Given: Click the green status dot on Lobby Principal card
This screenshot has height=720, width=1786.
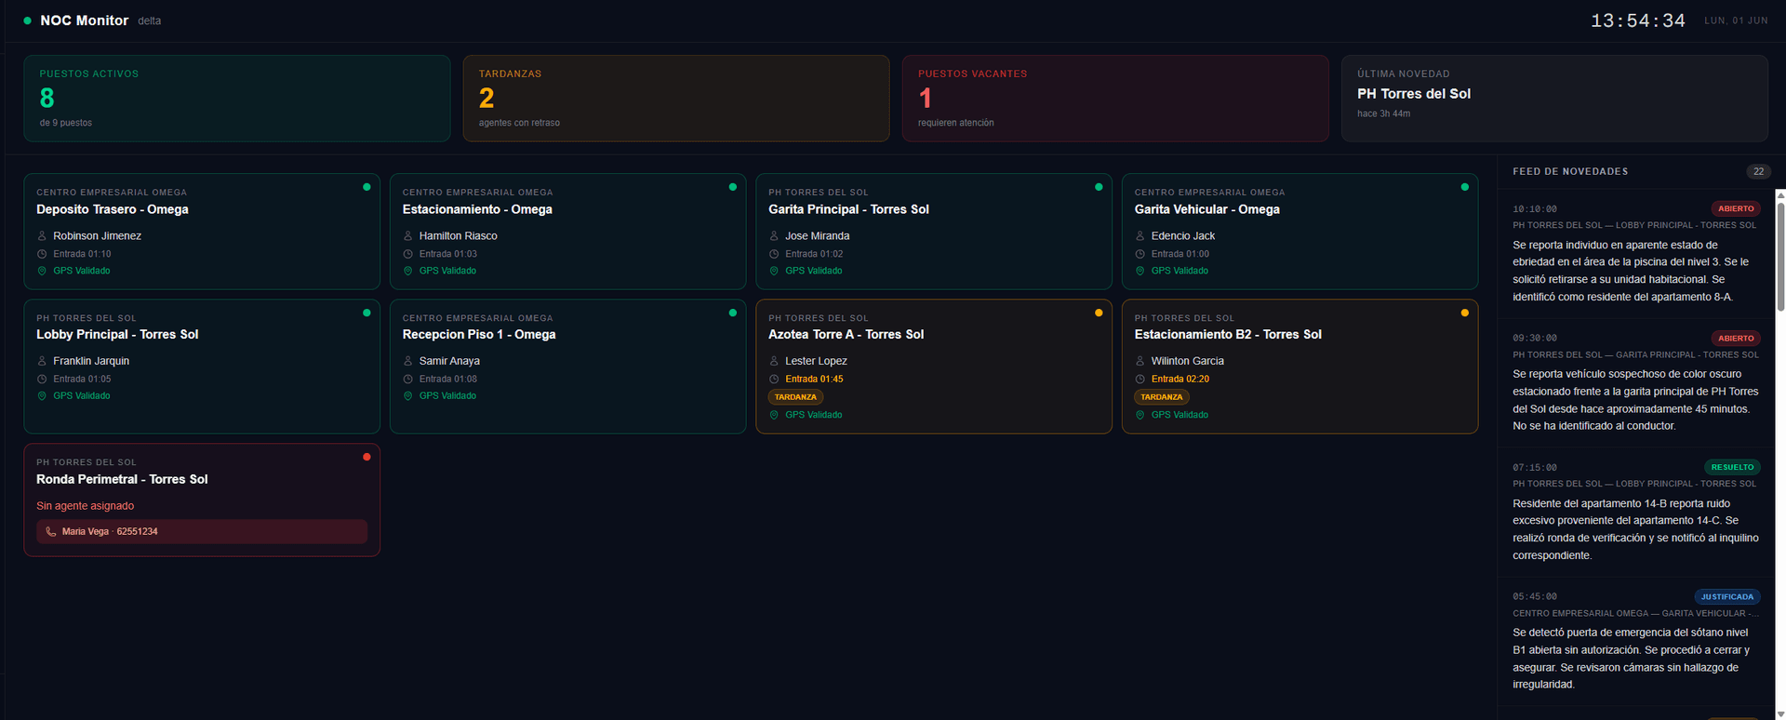Looking at the screenshot, I should (x=367, y=313).
